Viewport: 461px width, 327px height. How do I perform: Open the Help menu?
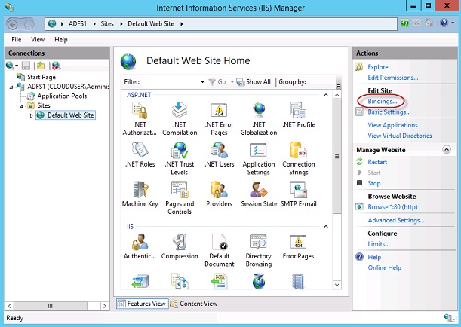[x=61, y=39]
